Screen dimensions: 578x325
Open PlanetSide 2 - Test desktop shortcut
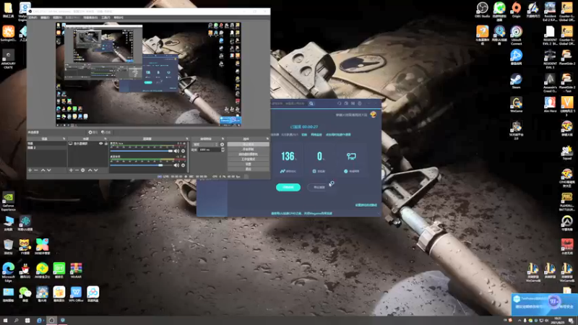click(566, 83)
